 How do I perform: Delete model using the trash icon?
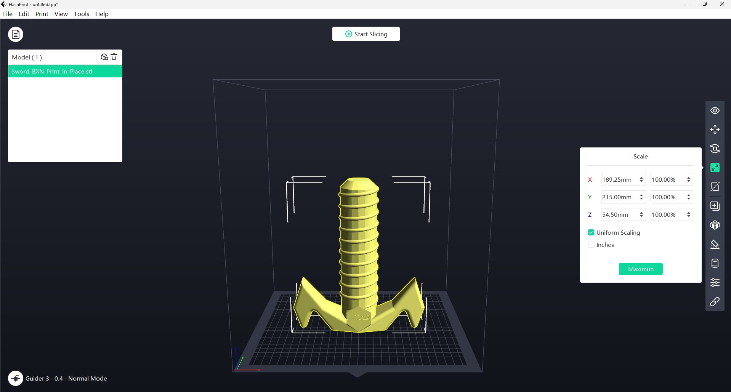(114, 57)
